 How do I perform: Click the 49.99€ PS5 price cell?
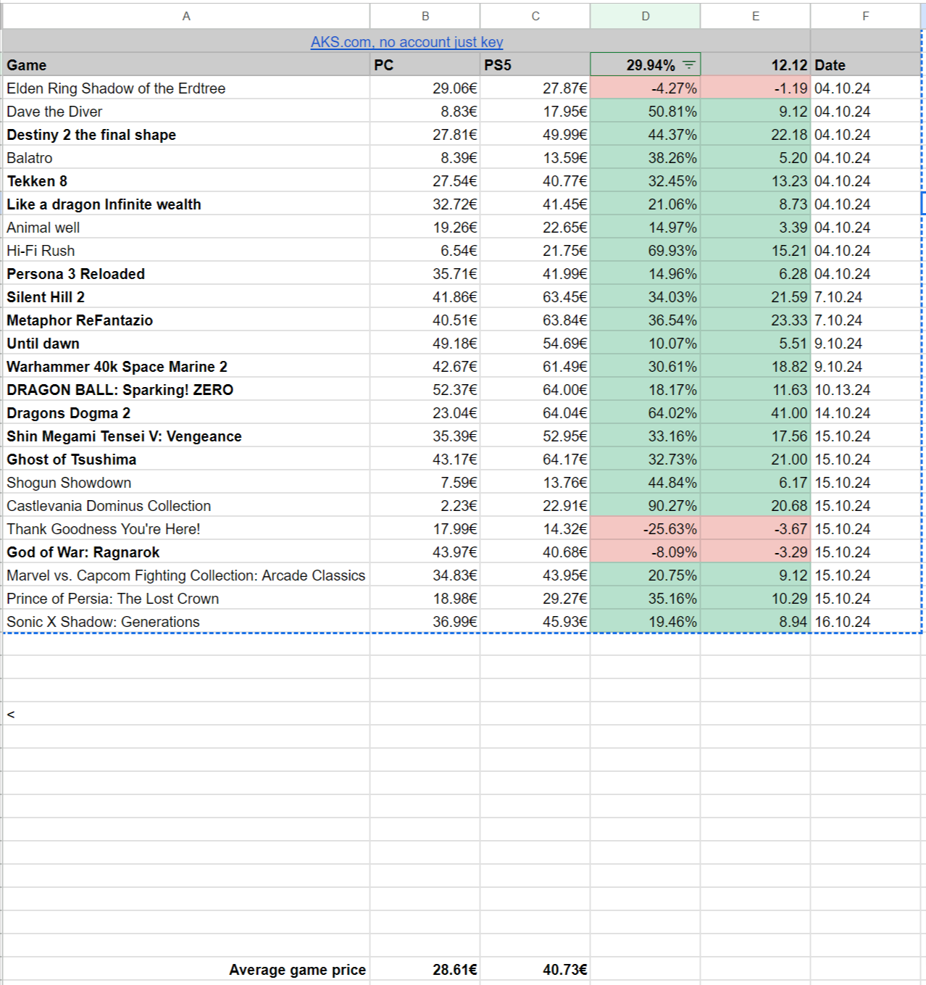[x=535, y=135]
